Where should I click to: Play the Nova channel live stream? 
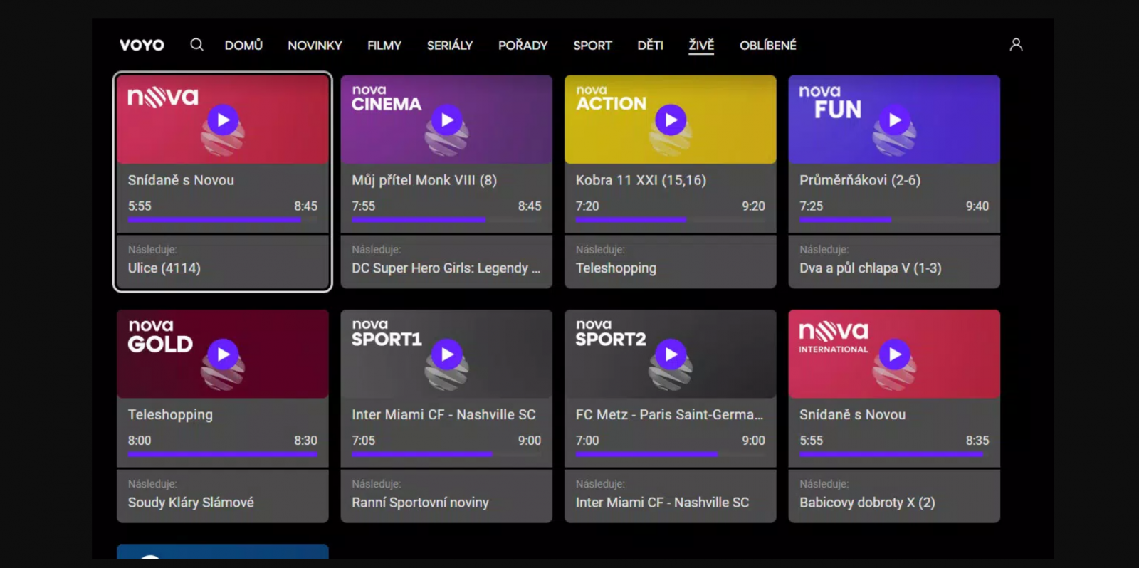(x=224, y=120)
